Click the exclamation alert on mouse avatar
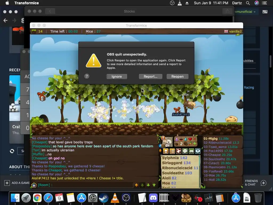The height and width of the screenshot is (205, 273). pos(163,138)
